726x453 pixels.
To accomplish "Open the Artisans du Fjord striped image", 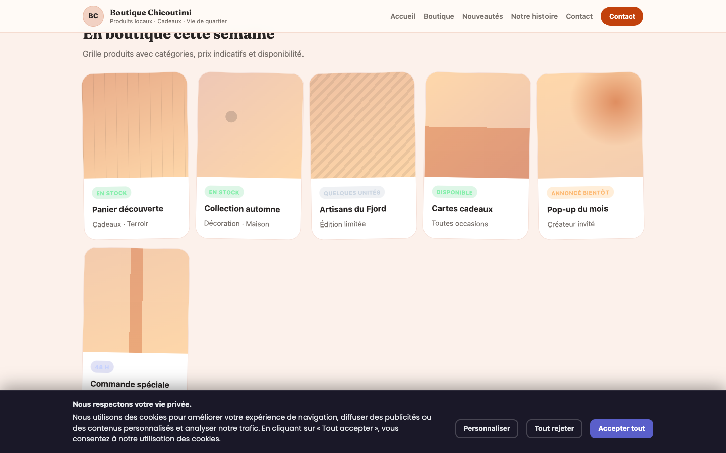I will coord(362,125).
